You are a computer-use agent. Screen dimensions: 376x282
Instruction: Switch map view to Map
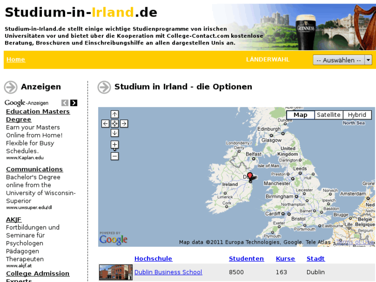300,115
